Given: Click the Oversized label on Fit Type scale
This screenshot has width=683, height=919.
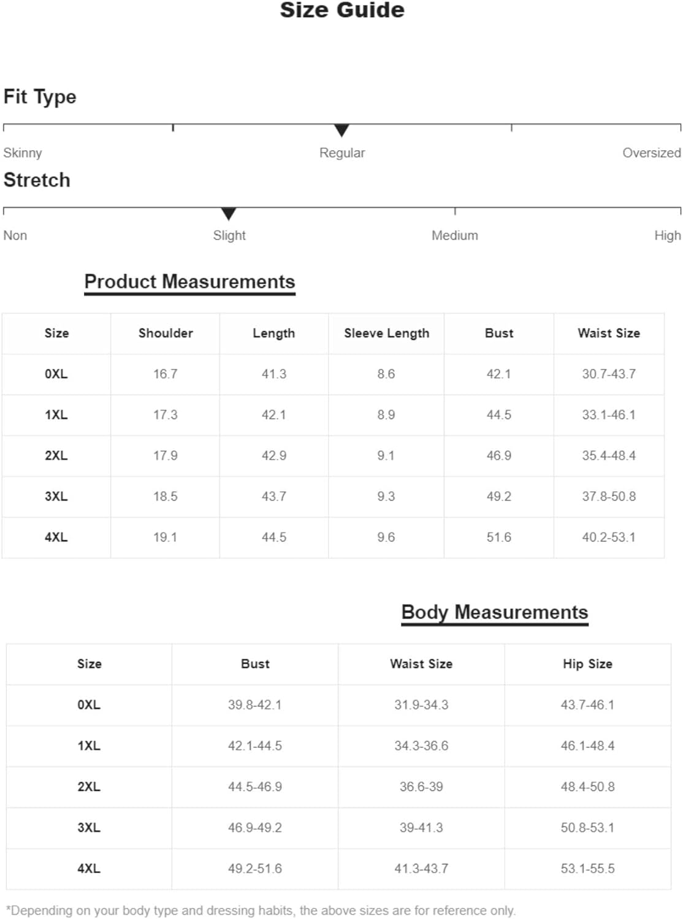Looking at the screenshot, I should pyautogui.click(x=651, y=153).
